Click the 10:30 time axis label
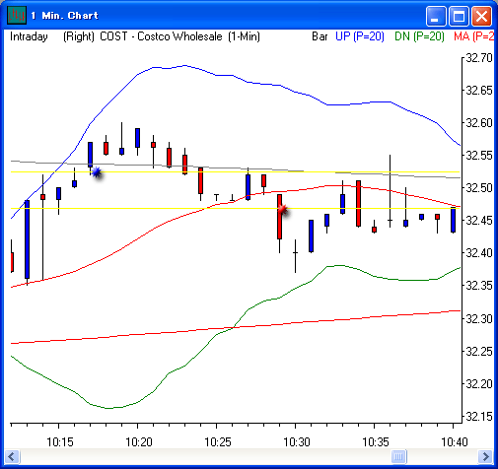Viewport: 498px width, 469px height. pos(296,442)
